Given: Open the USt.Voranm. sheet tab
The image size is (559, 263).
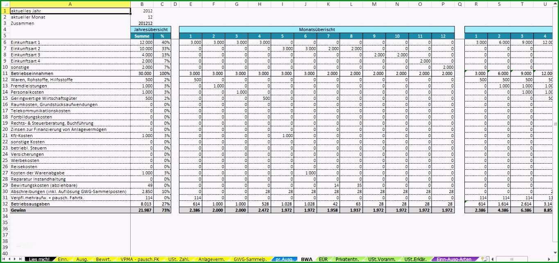Looking at the screenshot, I should (382, 259).
